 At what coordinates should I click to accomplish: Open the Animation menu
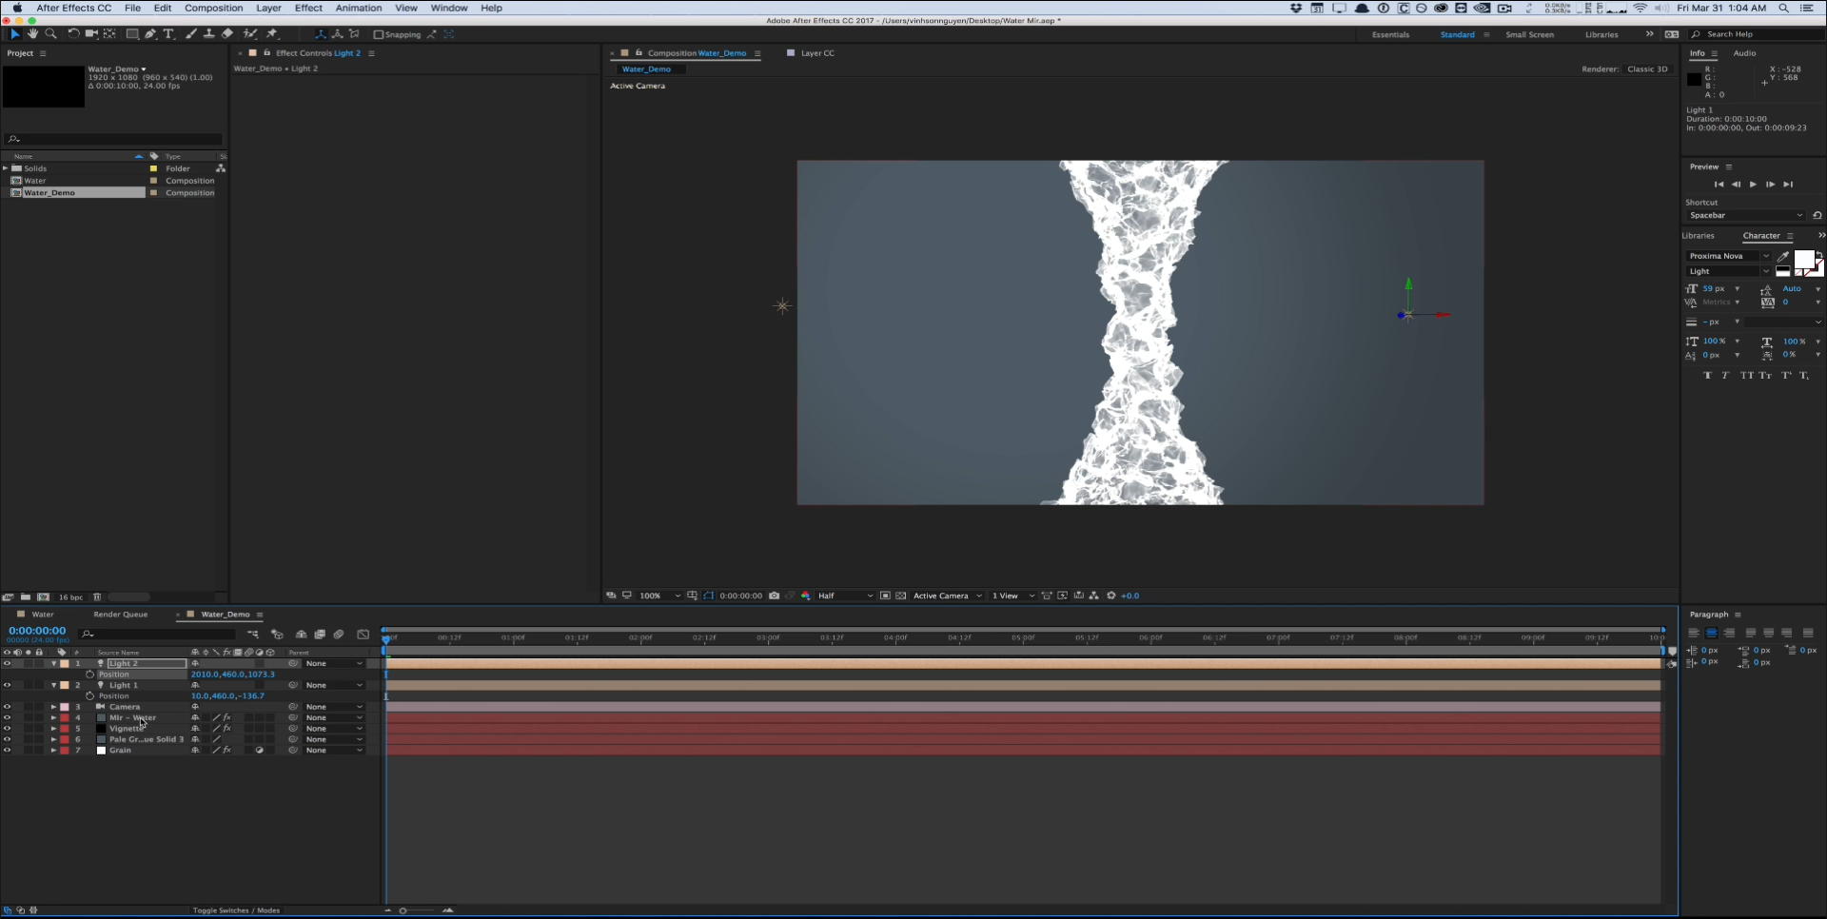click(359, 8)
